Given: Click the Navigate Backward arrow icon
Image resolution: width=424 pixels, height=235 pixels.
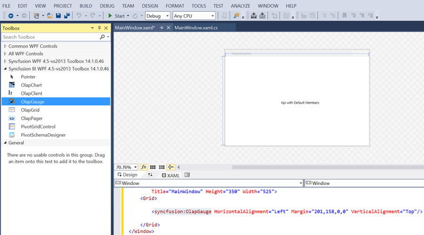Looking at the screenshot, I should [x=11, y=16].
